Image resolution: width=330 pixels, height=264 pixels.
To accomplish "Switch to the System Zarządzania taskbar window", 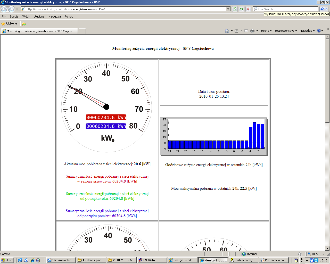I will click(x=243, y=260).
